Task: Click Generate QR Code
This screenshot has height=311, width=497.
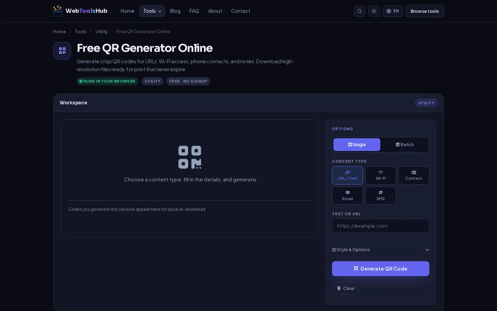Action: click(x=381, y=269)
